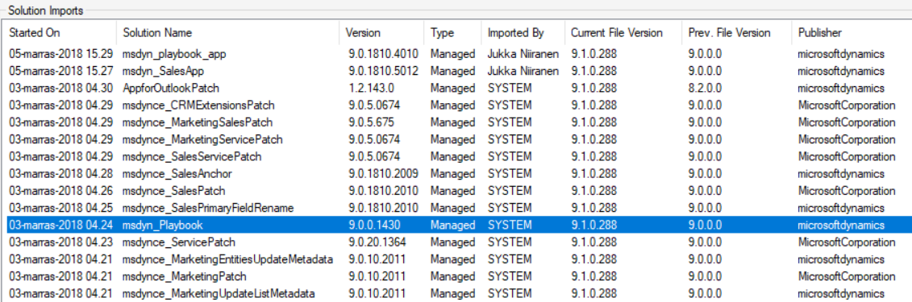Viewport: 912px width, 302px height.
Task: Select msdynce_MarketingSalesPatch solution name
Action: pos(198,122)
